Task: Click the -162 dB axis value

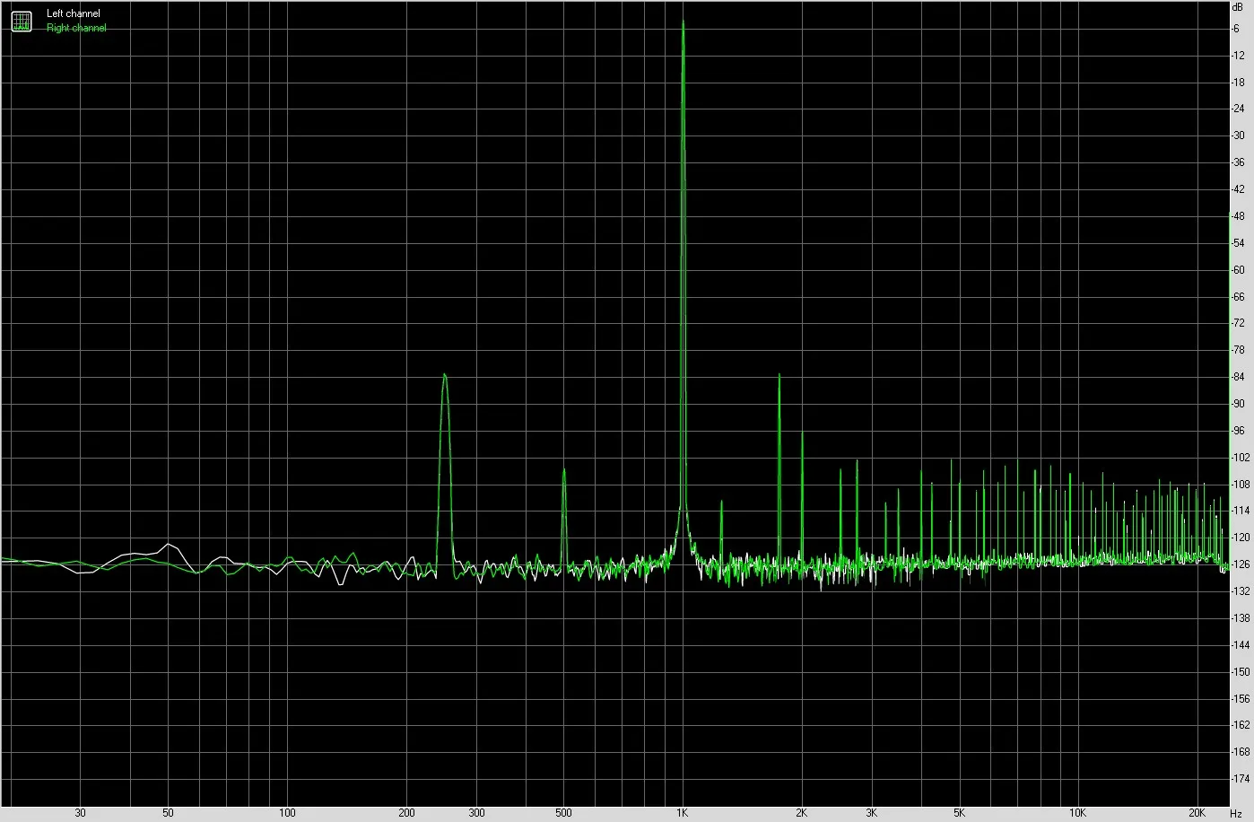Action: (1241, 725)
